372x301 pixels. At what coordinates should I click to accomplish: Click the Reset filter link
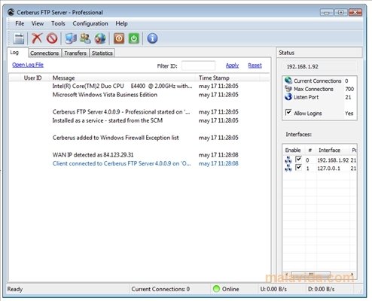pos(255,65)
